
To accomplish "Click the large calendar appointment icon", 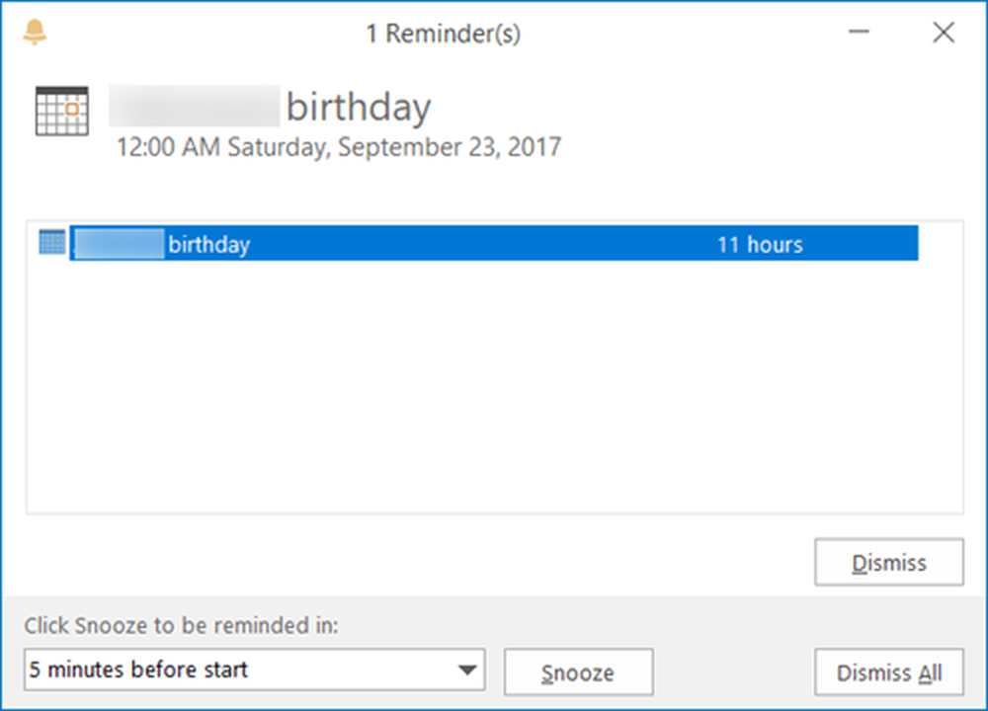I will (x=61, y=111).
